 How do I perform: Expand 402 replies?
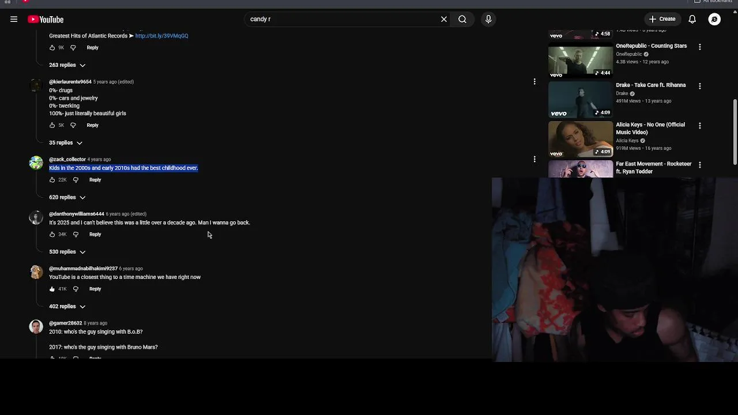point(67,307)
